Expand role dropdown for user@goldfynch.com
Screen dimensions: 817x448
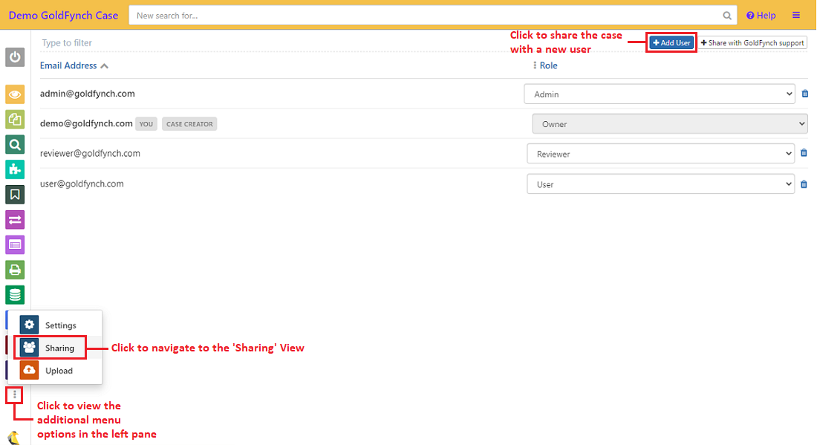[660, 184]
